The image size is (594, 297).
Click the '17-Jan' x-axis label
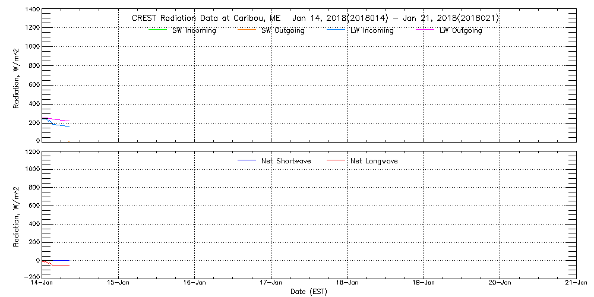click(271, 283)
